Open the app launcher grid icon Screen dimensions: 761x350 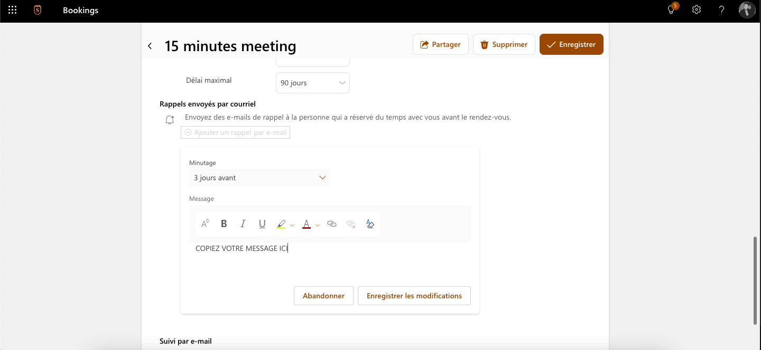tap(13, 10)
